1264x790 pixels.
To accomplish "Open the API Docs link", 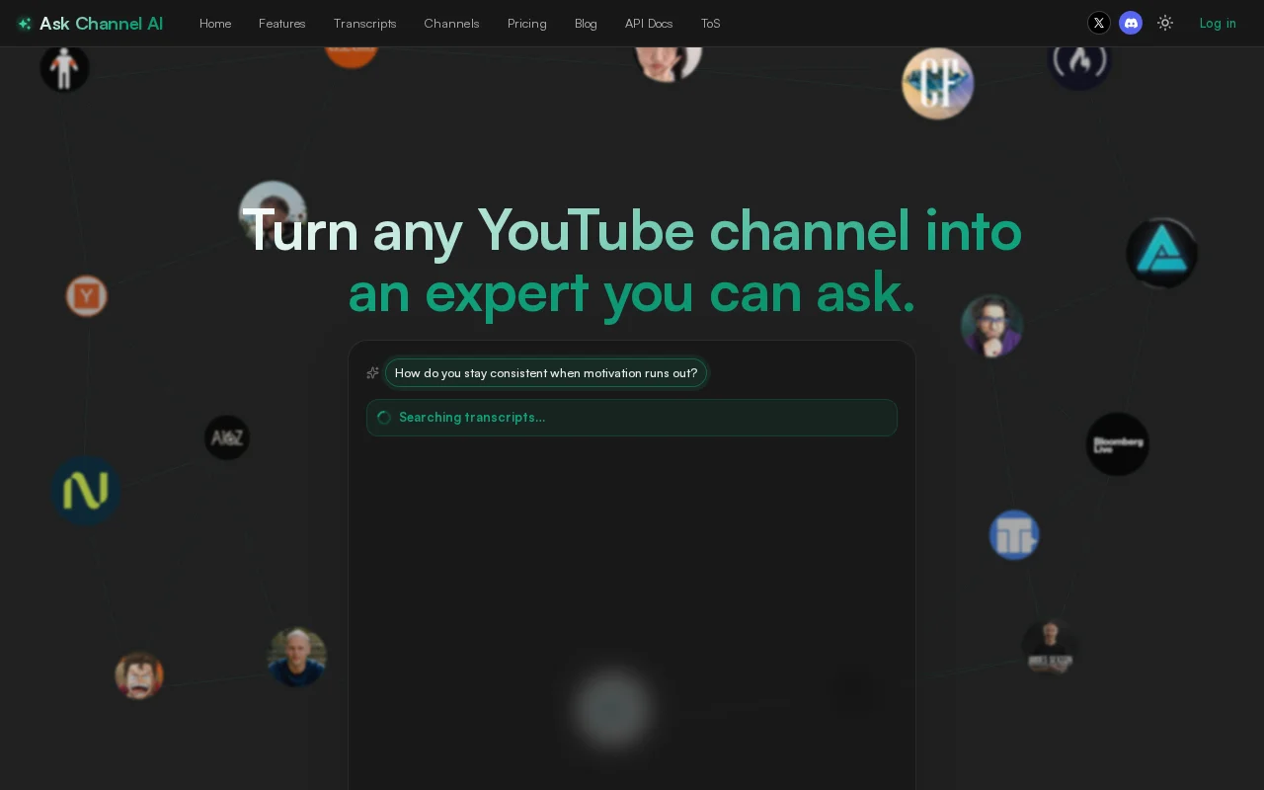I will tap(649, 24).
